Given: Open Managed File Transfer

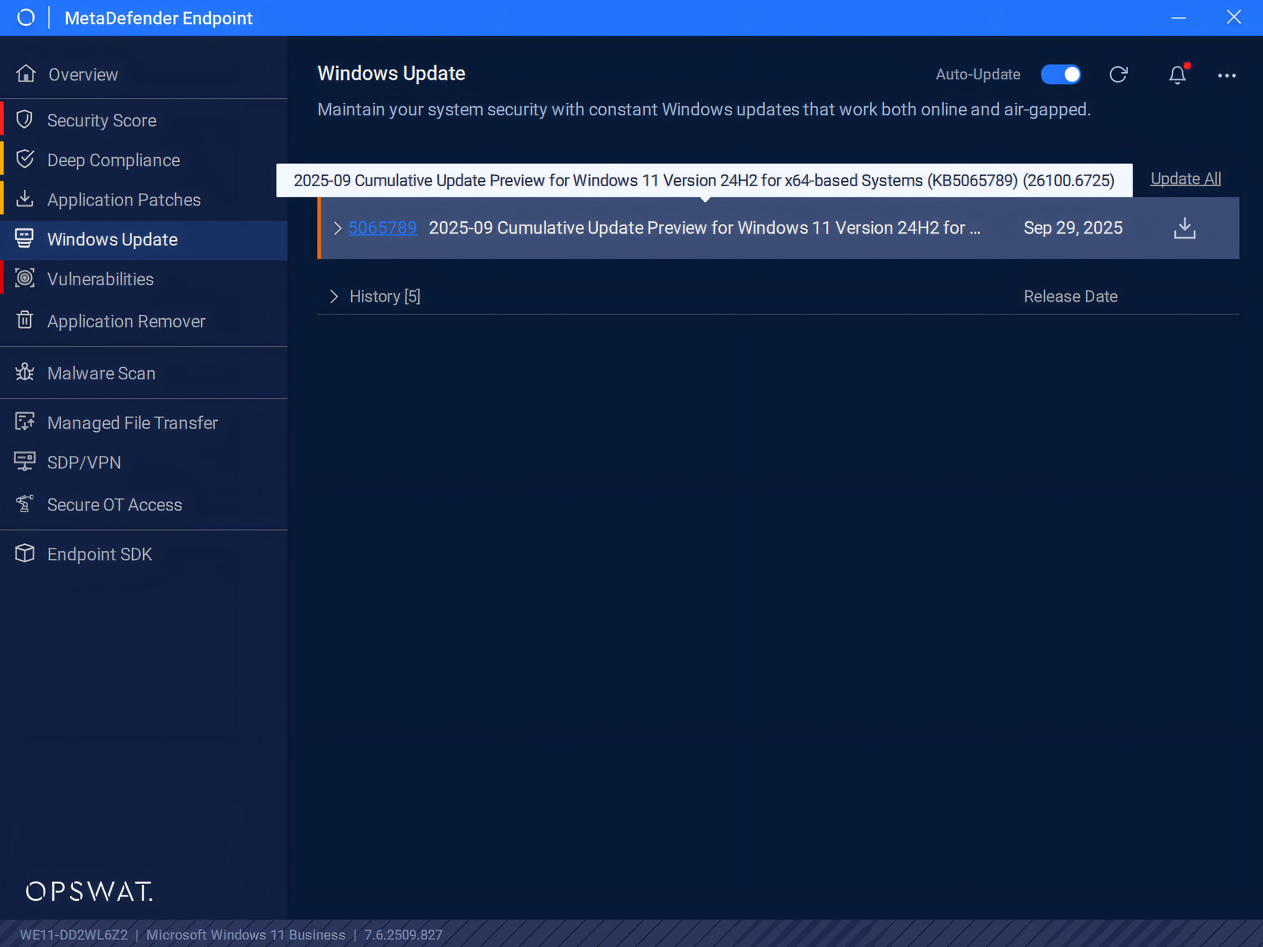Looking at the screenshot, I should 133,423.
